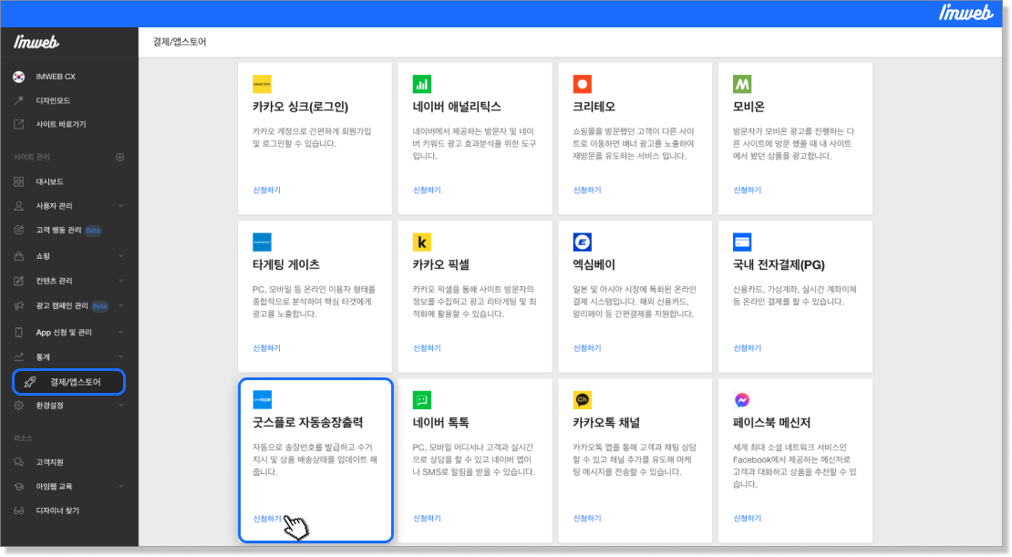Viewport: 1012px width, 557px height.
Task: Click 신청하기 under 모비온
Action: (747, 191)
